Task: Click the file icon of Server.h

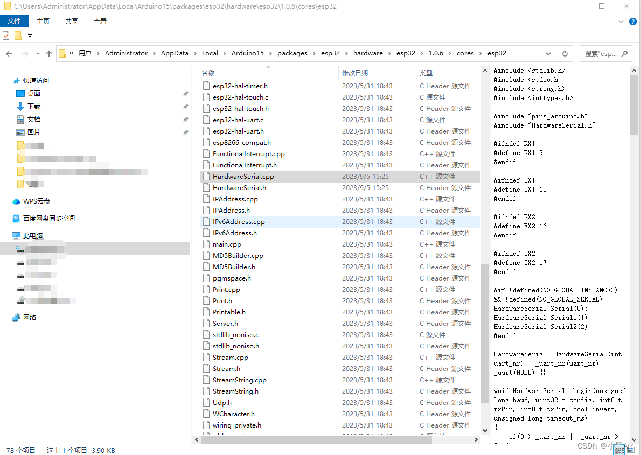Action: point(206,324)
